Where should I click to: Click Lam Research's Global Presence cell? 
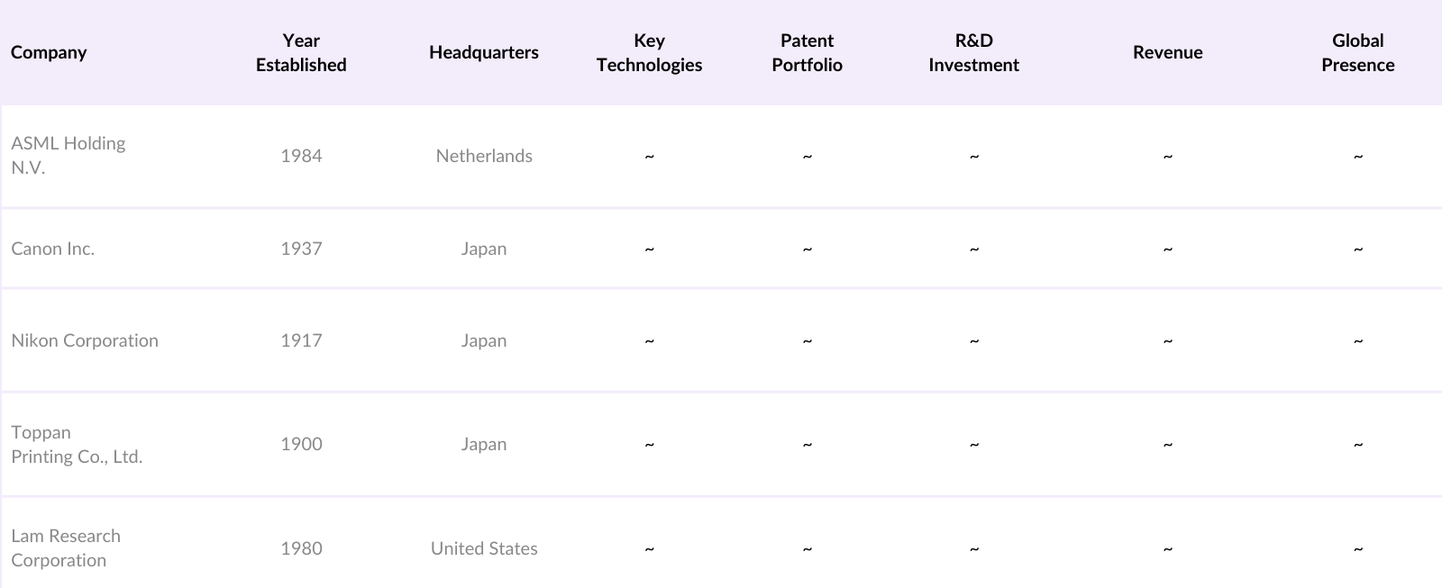[x=1357, y=548]
